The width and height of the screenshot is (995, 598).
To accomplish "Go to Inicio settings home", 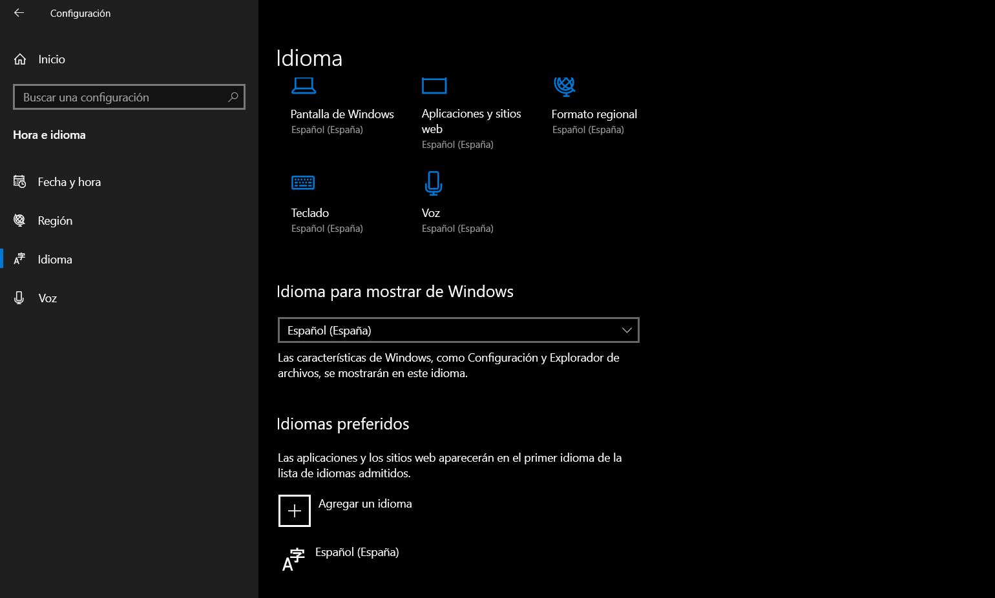I will 52,59.
